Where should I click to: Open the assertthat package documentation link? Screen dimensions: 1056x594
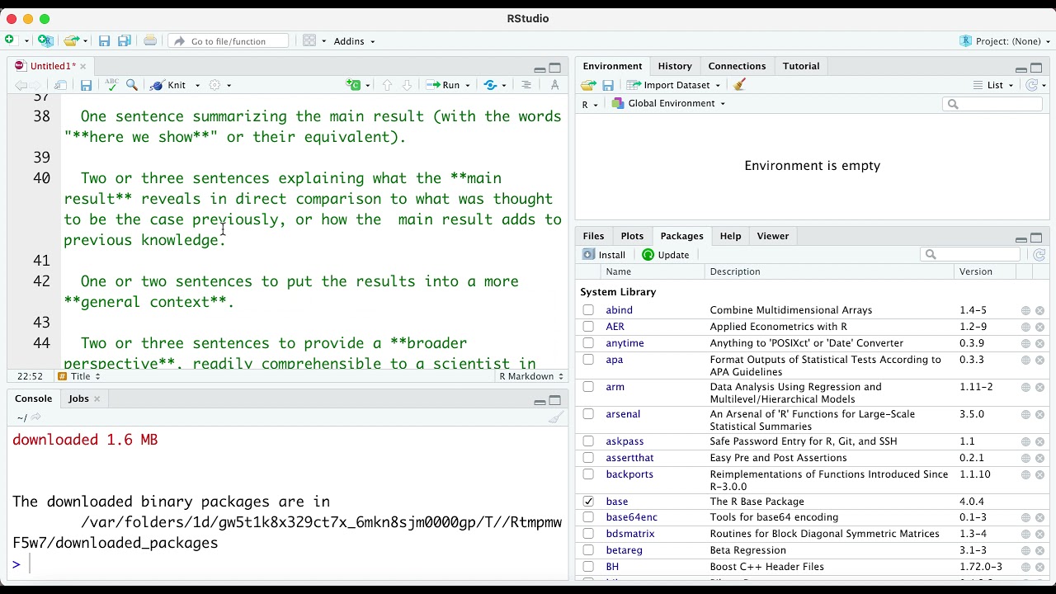(629, 458)
